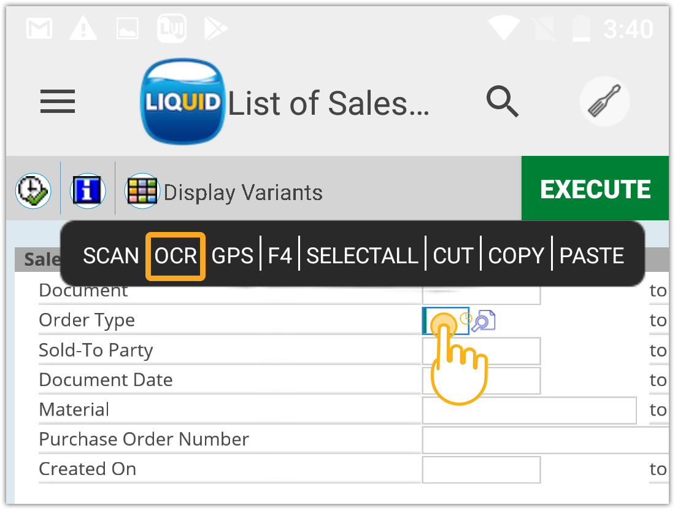Focus the Purchase Order Number field
The width and height of the screenshot is (675, 510).
545,439
